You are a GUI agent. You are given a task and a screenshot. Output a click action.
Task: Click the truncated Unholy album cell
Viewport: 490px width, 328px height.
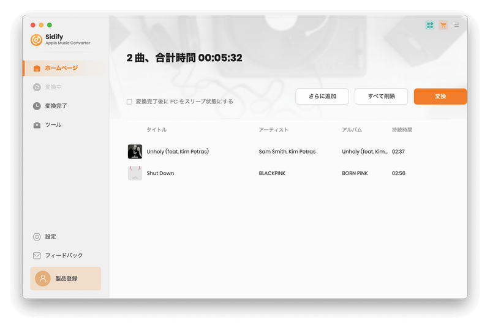pos(364,151)
